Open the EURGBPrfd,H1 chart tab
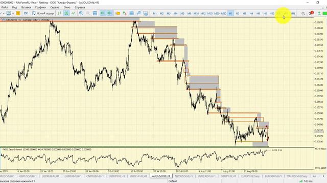The height and width of the screenshot is (183, 327). point(273,176)
